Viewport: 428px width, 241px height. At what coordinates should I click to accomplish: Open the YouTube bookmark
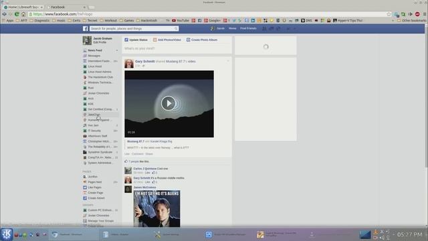pos(181,21)
